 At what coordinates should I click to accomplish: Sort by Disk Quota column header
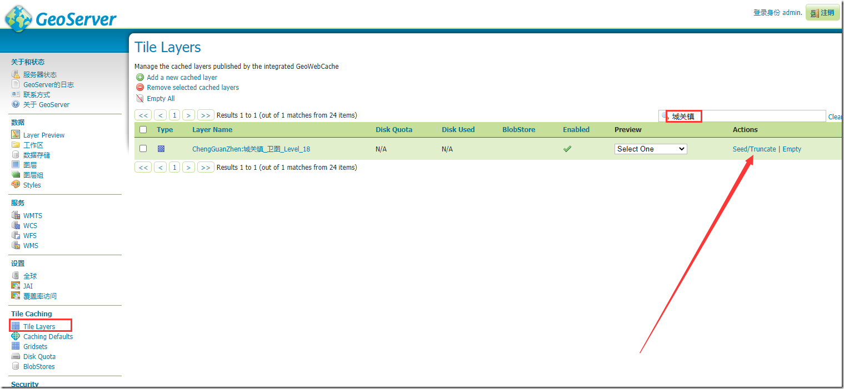click(394, 129)
